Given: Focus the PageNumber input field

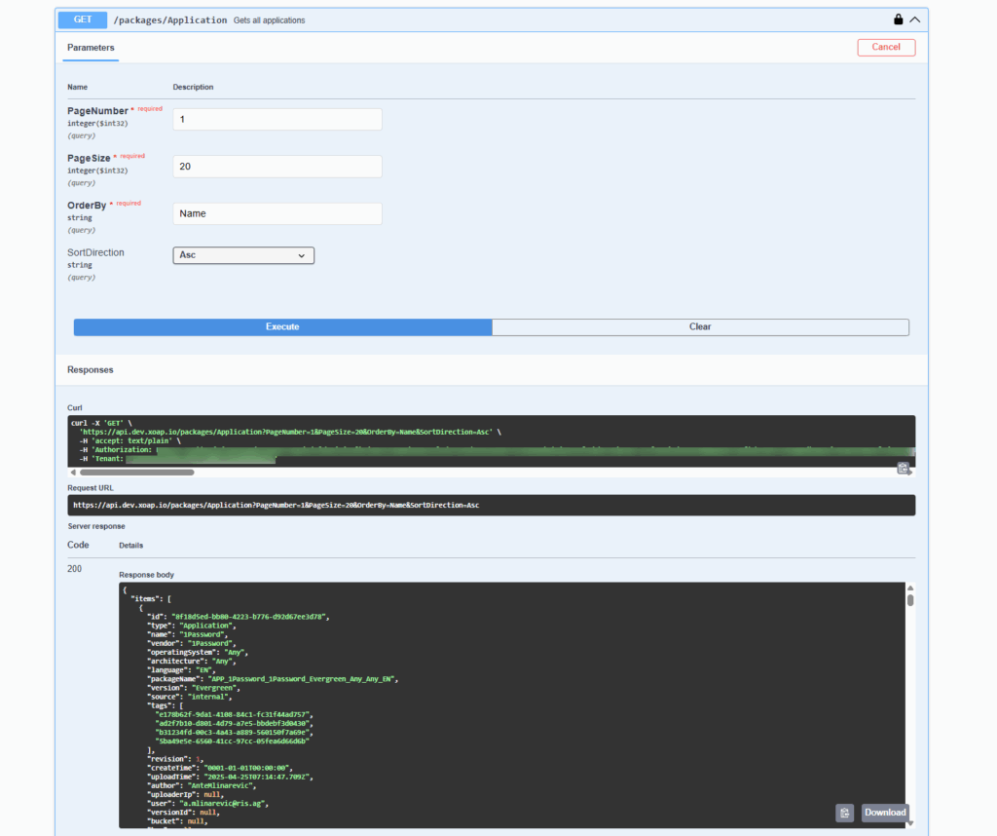Looking at the screenshot, I should [x=277, y=119].
